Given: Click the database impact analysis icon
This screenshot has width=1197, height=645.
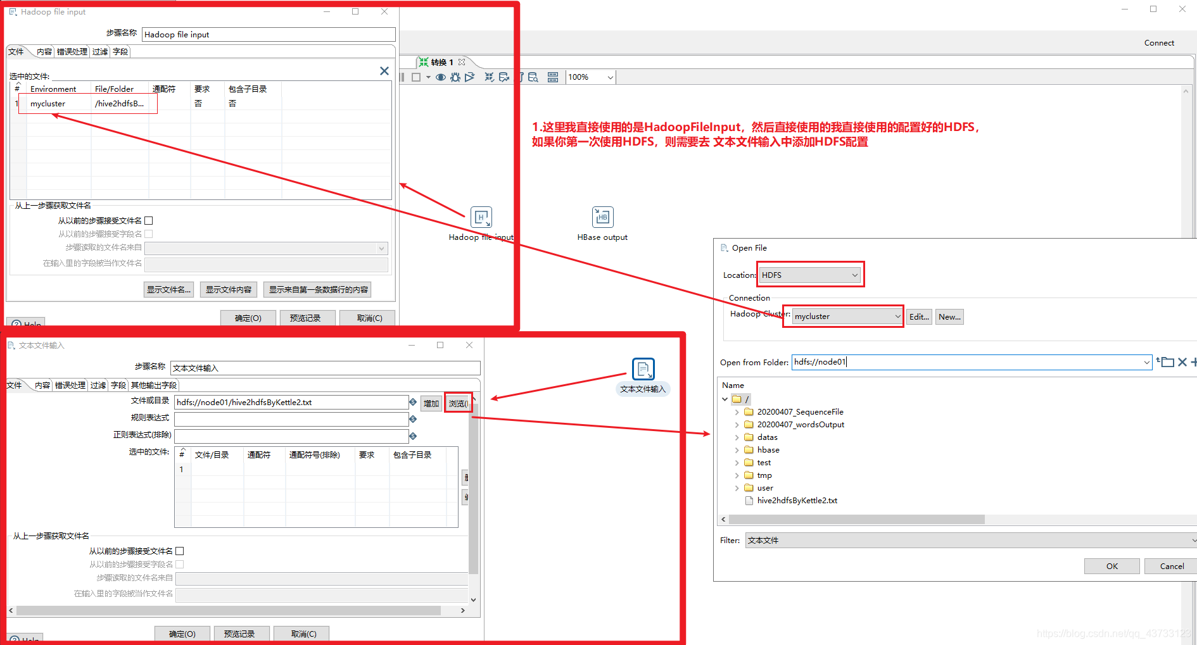Looking at the screenshot, I should 504,77.
